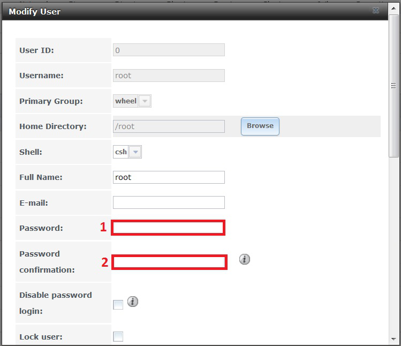
Task: Expand the Shell dropdown arrow
Action: pyautogui.click(x=135, y=152)
